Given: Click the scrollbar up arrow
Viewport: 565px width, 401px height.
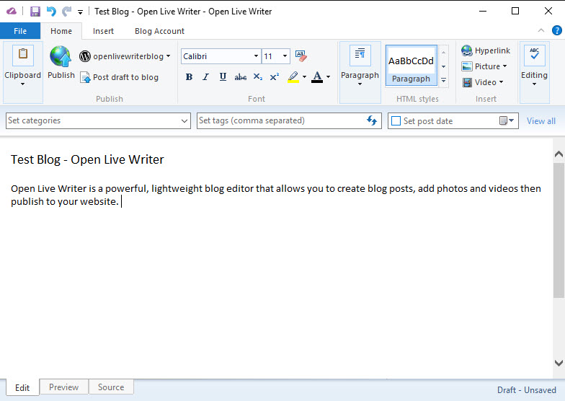Looking at the screenshot, I should (x=559, y=154).
